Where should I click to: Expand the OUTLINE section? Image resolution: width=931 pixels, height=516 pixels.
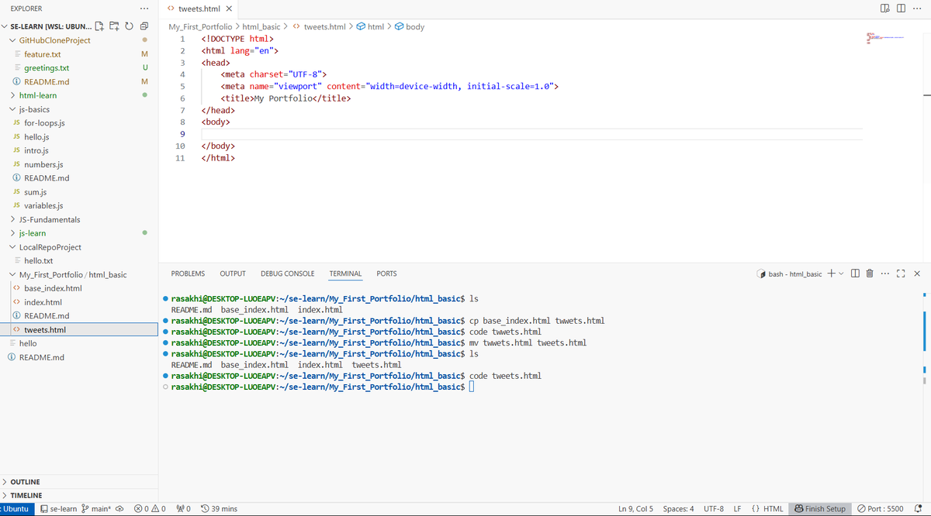[25, 482]
